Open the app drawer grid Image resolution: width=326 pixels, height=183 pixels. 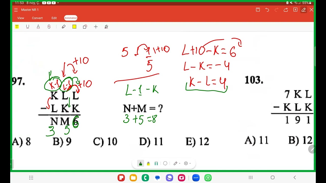click(x=31, y=178)
